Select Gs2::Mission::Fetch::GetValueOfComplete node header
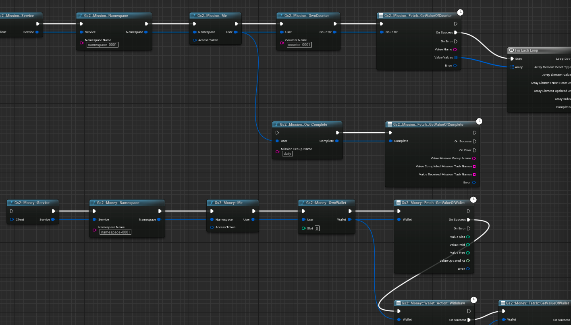This screenshot has width=571, height=325. click(x=432, y=125)
